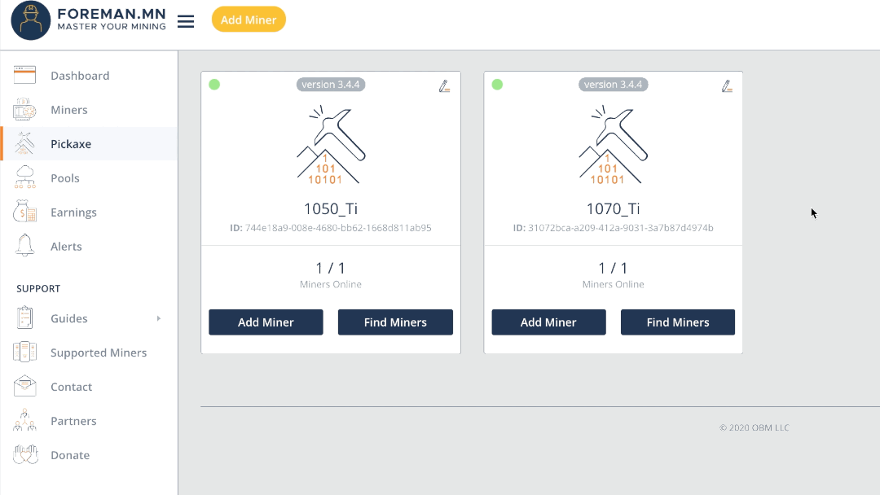The width and height of the screenshot is (880, 495).
Task: Click the 1070_Ti pickaxe name
Action: pyautogui.click(x=613, y=208)
